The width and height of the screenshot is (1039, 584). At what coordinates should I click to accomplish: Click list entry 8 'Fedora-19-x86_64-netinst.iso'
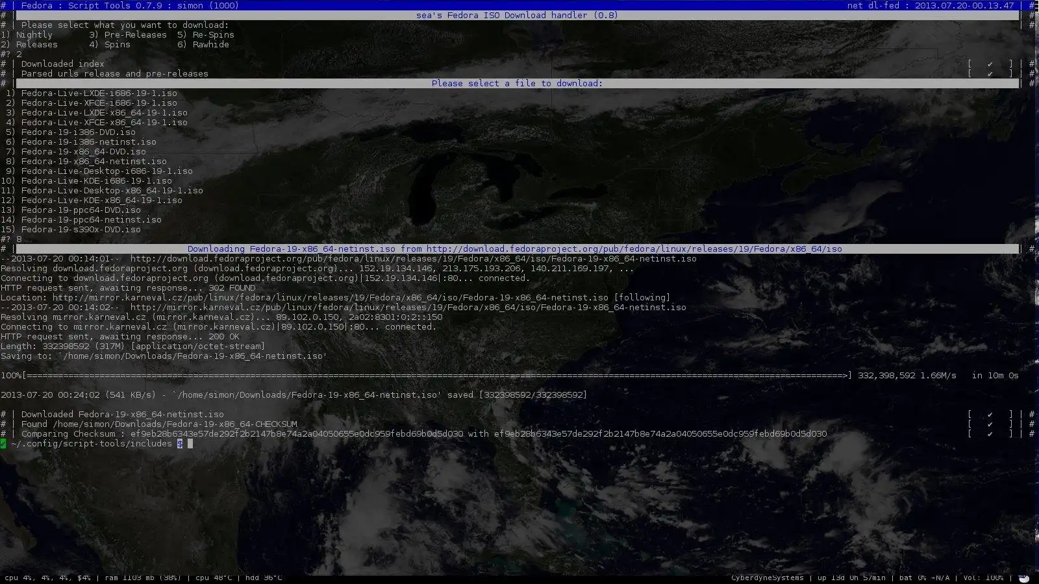point(94,162)
